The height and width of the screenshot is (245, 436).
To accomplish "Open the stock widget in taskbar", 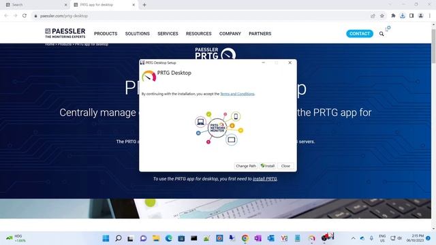I will coord(16,238).
